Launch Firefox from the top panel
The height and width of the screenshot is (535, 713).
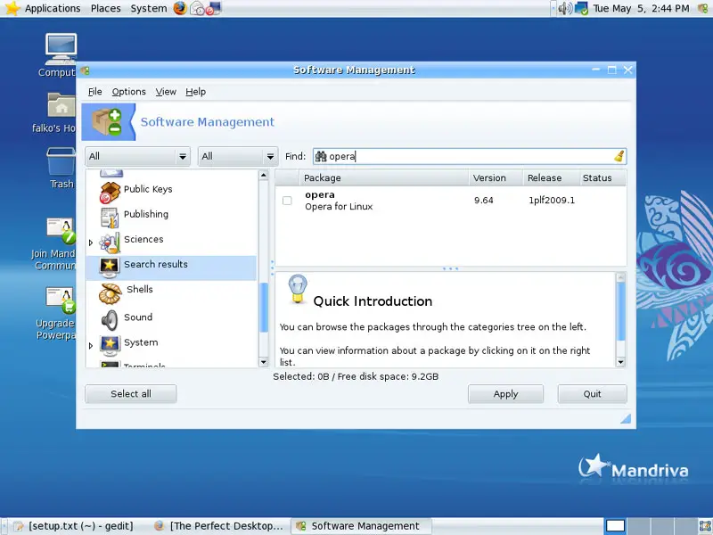[180, 8]
